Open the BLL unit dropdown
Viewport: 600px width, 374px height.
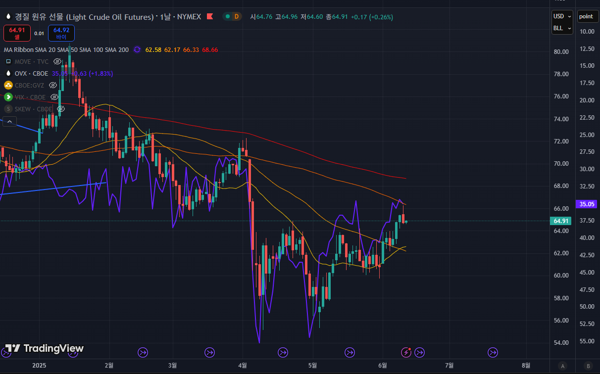(x=562, y=28)
